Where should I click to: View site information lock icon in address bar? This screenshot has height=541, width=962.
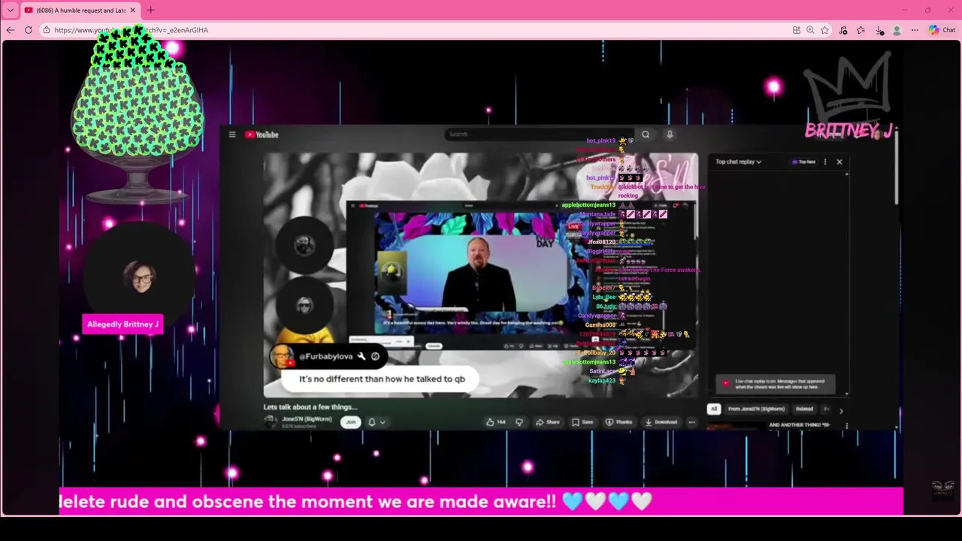coord(47,30)
